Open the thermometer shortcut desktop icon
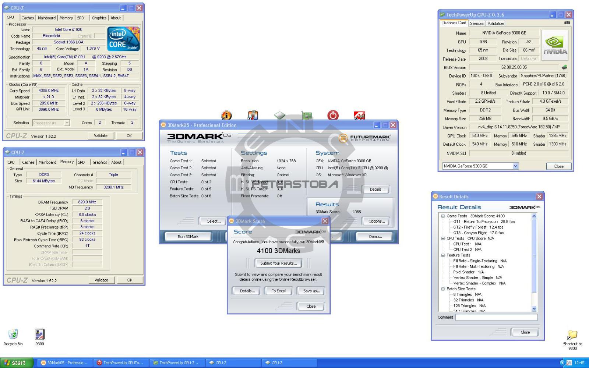 [x=253, y=116]
